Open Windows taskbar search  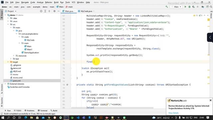pyautogui.click(x=8, y=118)
